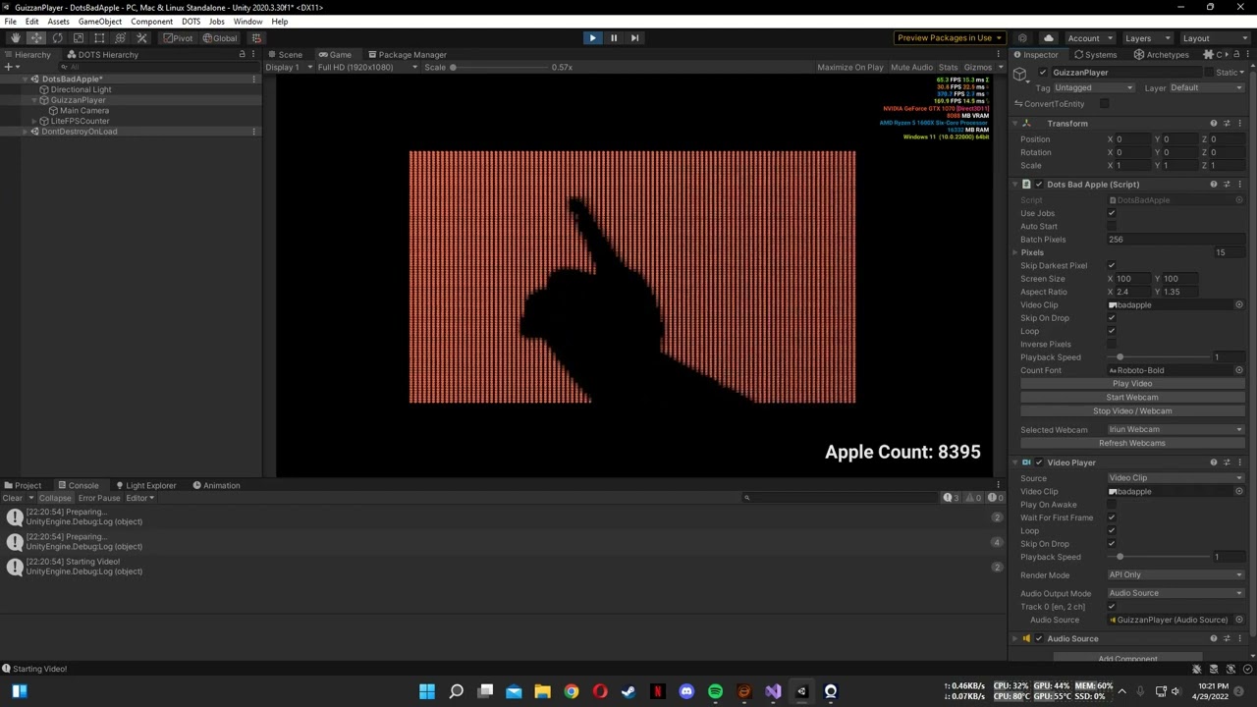1257x707 pixels.
Task: Toggle Wait For First Frame checkbox
Action: pos(1112,517)
